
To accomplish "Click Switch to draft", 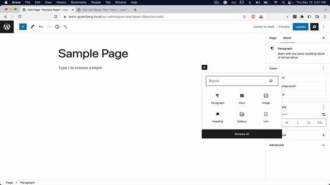I will pos(263,27).
